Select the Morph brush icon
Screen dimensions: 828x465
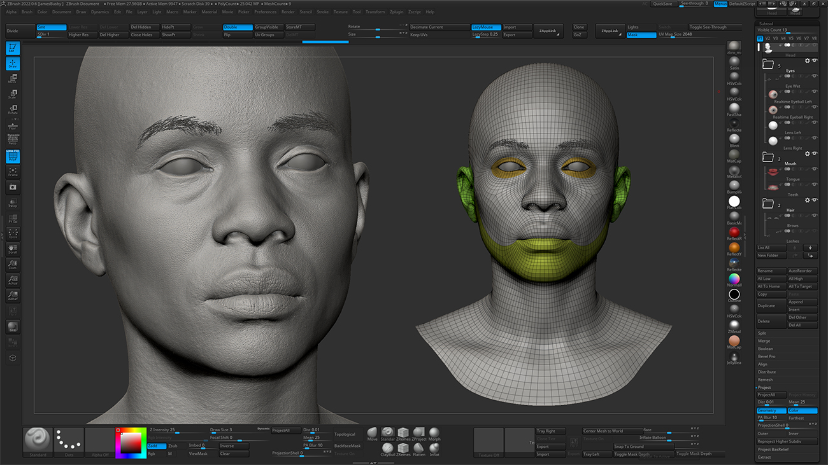tap(434, 433)
